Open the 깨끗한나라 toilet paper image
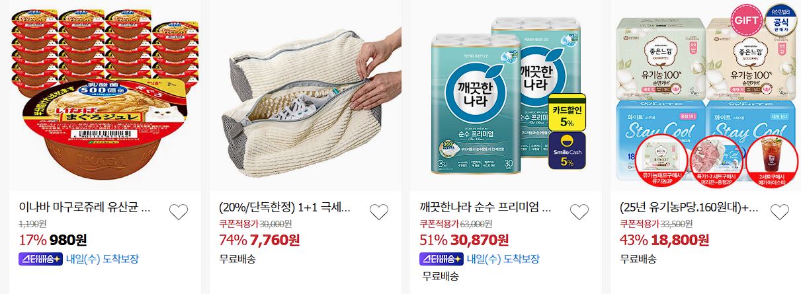Screen dimensions: 801x294 tap(506, 96)
